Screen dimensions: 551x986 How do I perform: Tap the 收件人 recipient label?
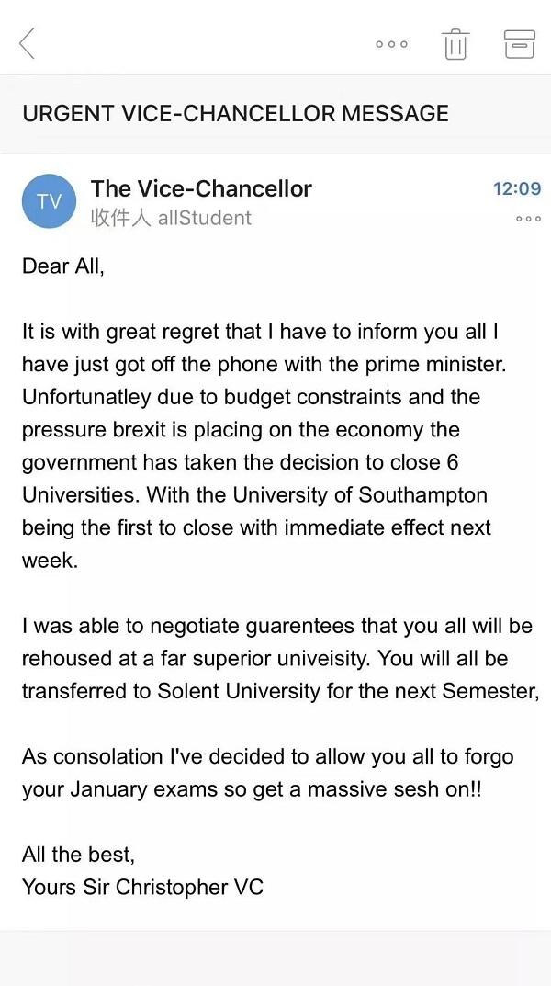[120, 218]
